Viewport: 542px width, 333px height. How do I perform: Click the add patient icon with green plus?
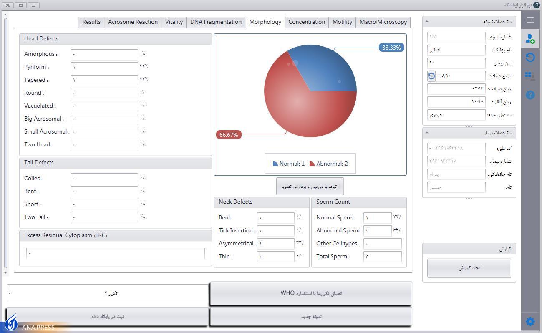tap(530, 39)
